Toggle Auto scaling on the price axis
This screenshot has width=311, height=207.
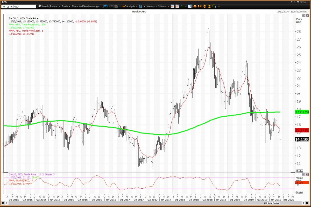click(299, 171)
